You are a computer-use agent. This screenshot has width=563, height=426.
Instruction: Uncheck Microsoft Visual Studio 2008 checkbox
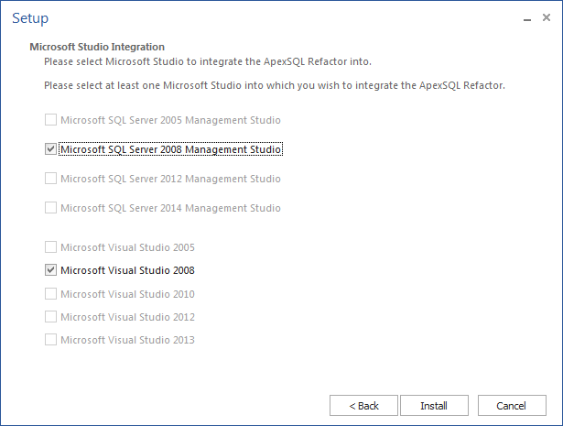[50, 270]
